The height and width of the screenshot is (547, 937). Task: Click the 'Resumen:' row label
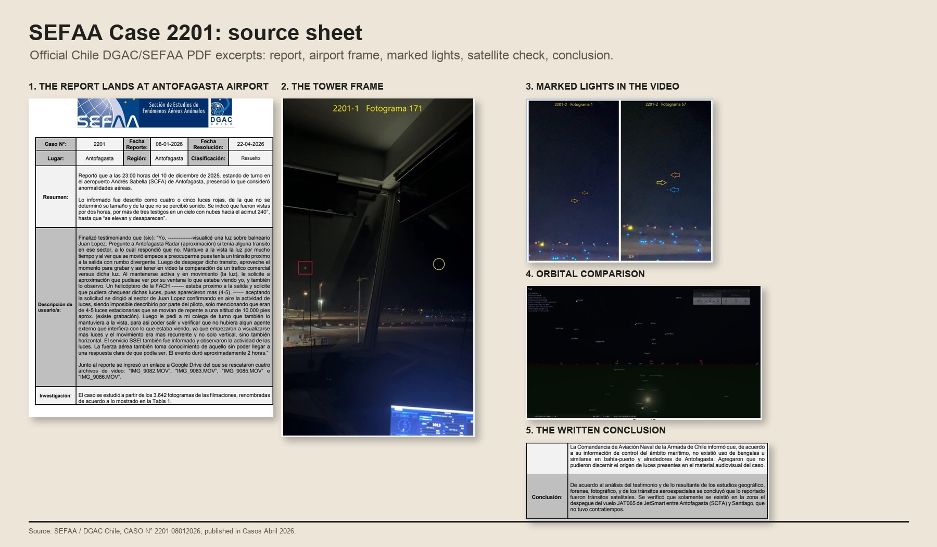[x=56, y=197]
